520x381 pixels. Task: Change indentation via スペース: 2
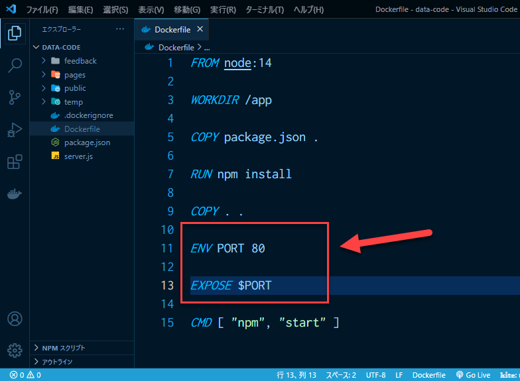tap(341, 375)
